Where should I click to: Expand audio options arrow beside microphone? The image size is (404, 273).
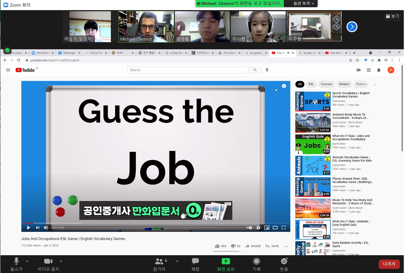(27, 261)
